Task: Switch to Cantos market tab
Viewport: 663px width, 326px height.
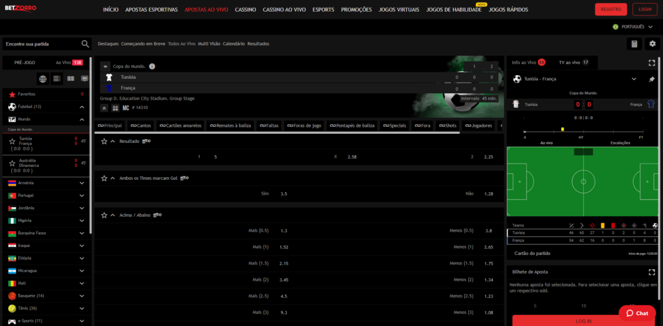Action: tap(140, 125)
